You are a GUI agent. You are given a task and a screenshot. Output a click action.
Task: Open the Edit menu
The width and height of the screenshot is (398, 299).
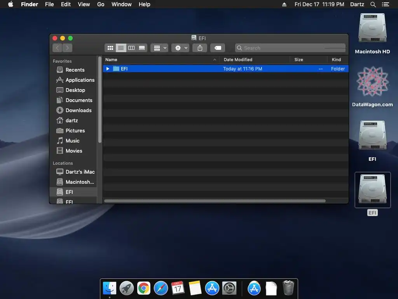[x=66, y=4]
